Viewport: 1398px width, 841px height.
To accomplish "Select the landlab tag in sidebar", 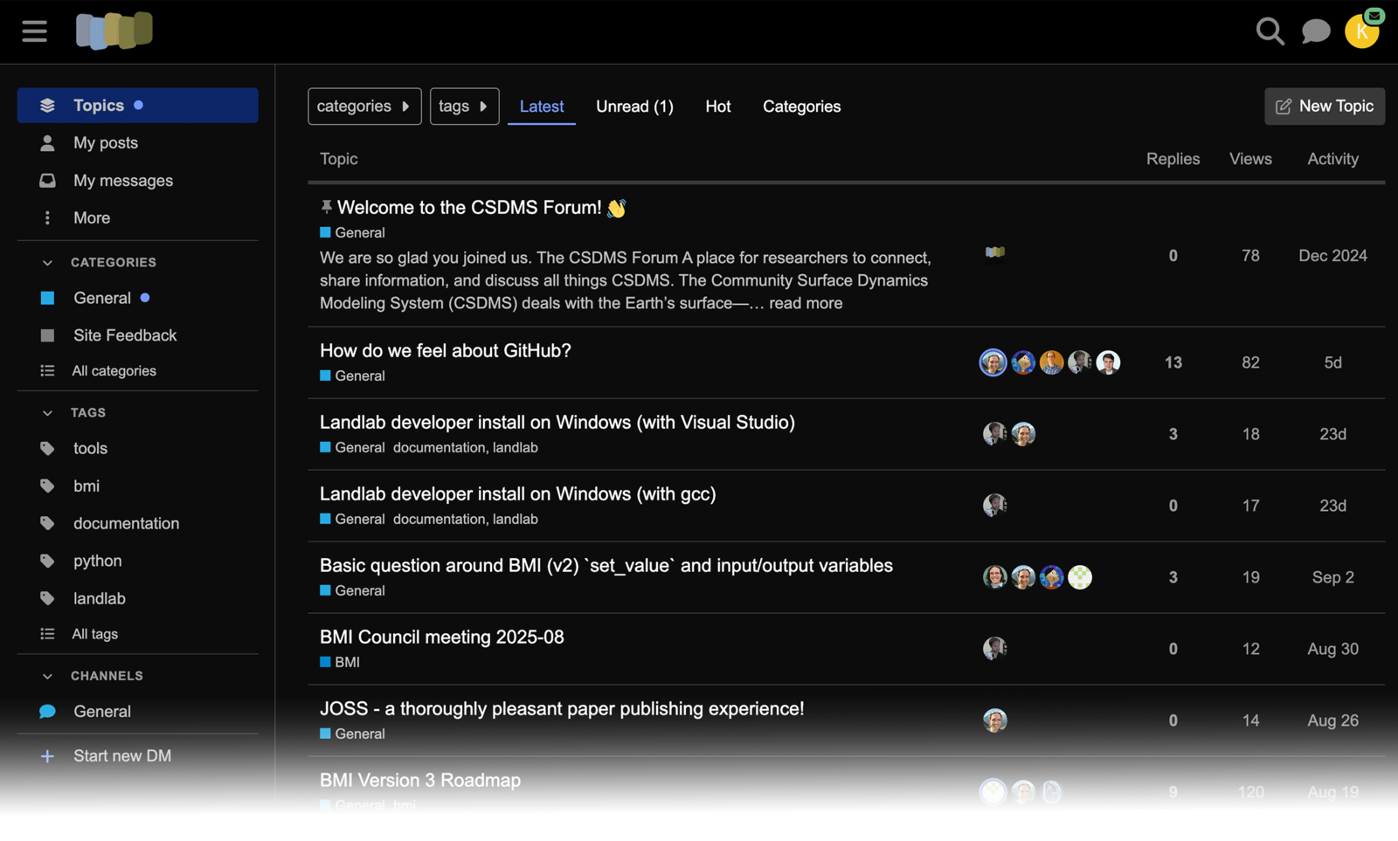I will point(99,598).
